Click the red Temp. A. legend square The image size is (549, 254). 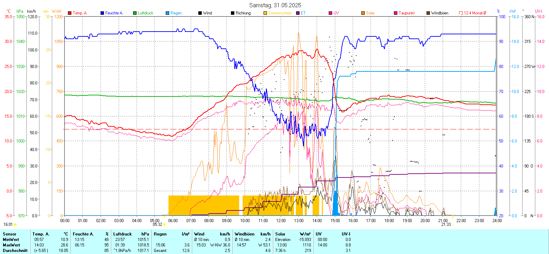70,13
